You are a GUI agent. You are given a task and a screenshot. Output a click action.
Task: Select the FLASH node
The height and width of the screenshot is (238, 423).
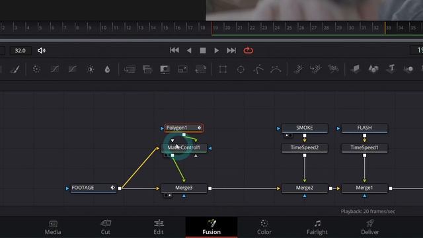pyautogui.click(x=364, y=128)
